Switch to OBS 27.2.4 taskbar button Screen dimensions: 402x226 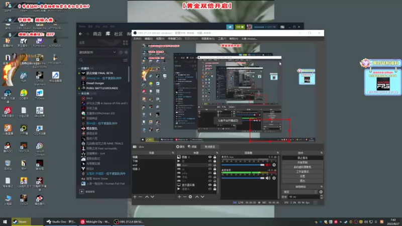coord(129,221)
